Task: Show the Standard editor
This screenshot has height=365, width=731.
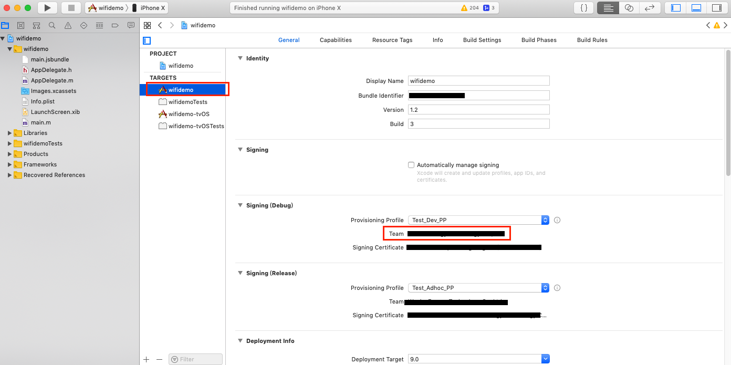Action: [608, 8]
